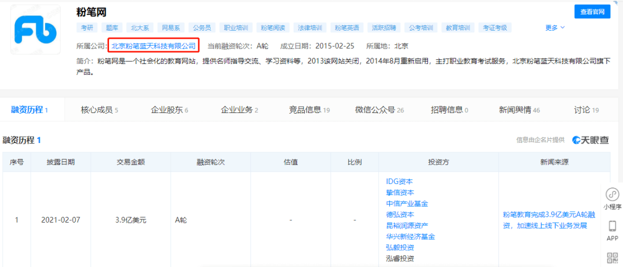
Task: Open the 中信产业基金 investor link
Action: (407, 204)
